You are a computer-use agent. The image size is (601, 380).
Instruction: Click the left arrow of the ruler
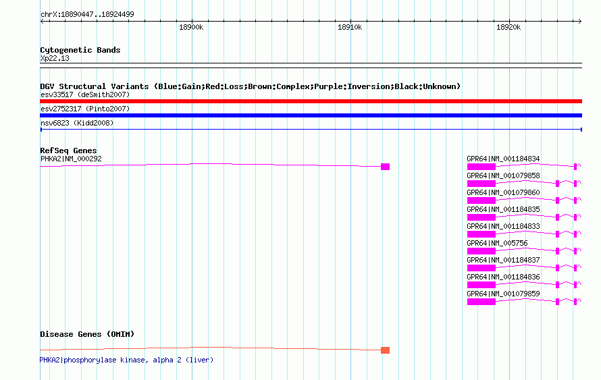(x=43, y=22)
